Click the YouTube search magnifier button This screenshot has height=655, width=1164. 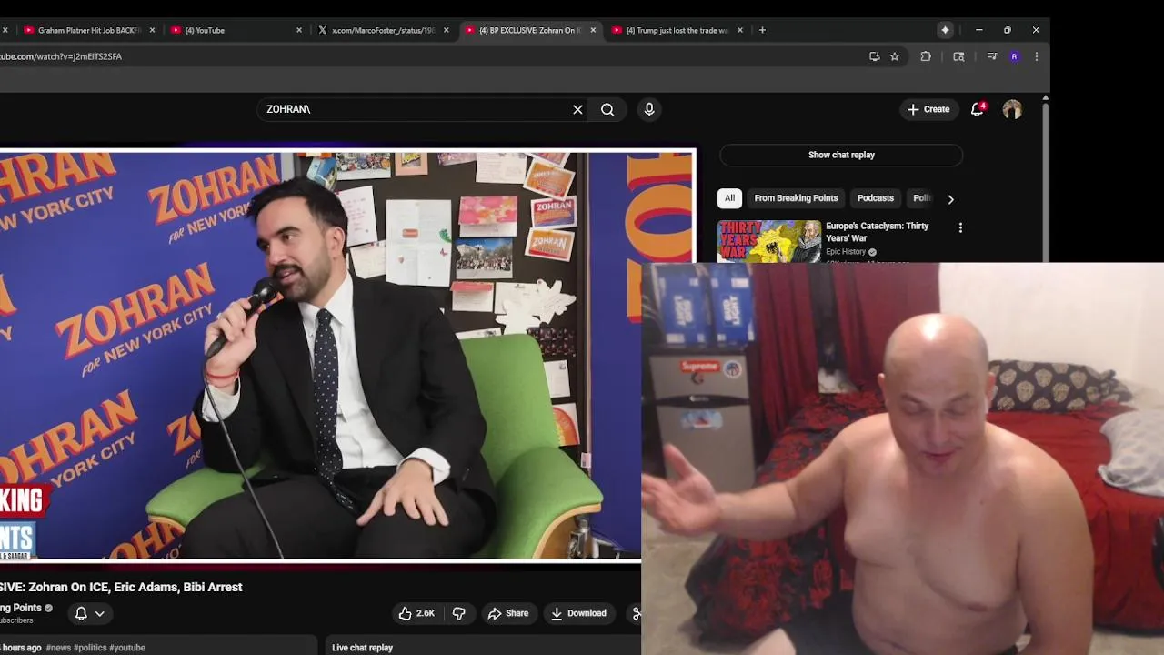coord(607,109)
